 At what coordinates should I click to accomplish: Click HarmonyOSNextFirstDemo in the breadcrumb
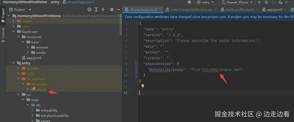coord(25,2)
